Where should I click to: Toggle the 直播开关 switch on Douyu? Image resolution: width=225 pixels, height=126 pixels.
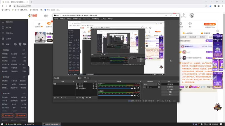pos(49,24)
